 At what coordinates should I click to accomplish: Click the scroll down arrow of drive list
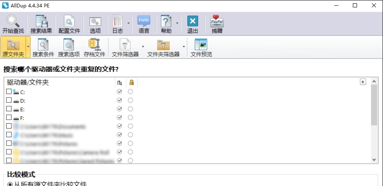pos(374,160)
